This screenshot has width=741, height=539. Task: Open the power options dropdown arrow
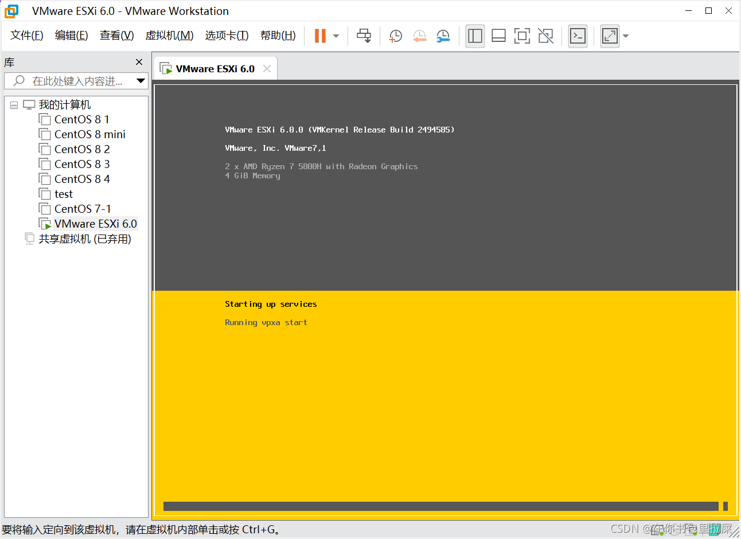coord(336,36)
